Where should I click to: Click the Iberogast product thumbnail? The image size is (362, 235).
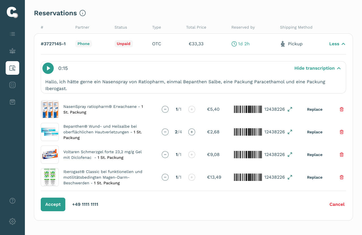tap(50, 177)
